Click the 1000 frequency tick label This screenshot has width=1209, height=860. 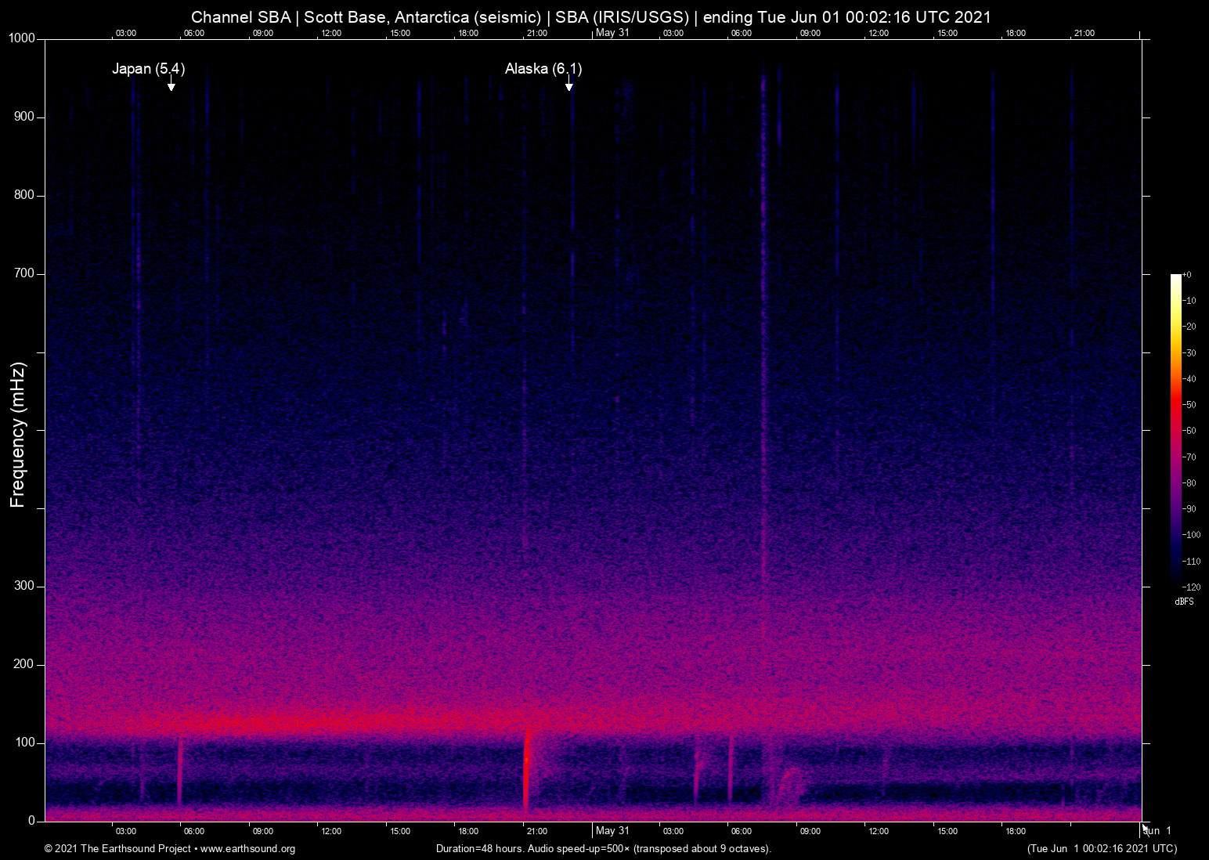tap(21, 38)
